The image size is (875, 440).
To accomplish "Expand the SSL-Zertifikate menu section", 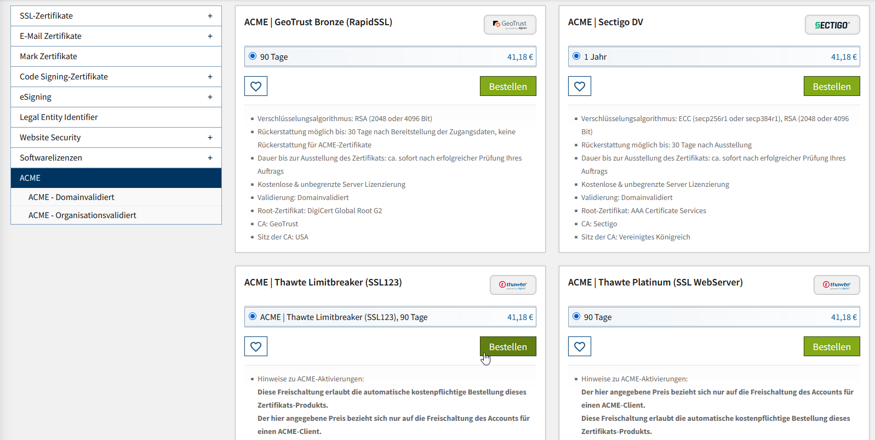I will tap(210, 16).
